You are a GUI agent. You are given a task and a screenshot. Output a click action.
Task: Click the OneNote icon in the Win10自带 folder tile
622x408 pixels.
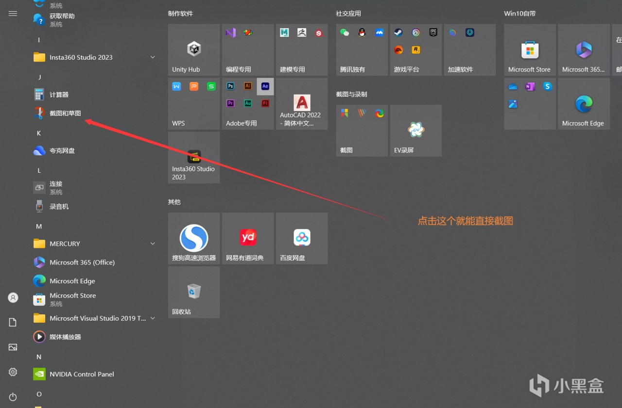[530, 87]
